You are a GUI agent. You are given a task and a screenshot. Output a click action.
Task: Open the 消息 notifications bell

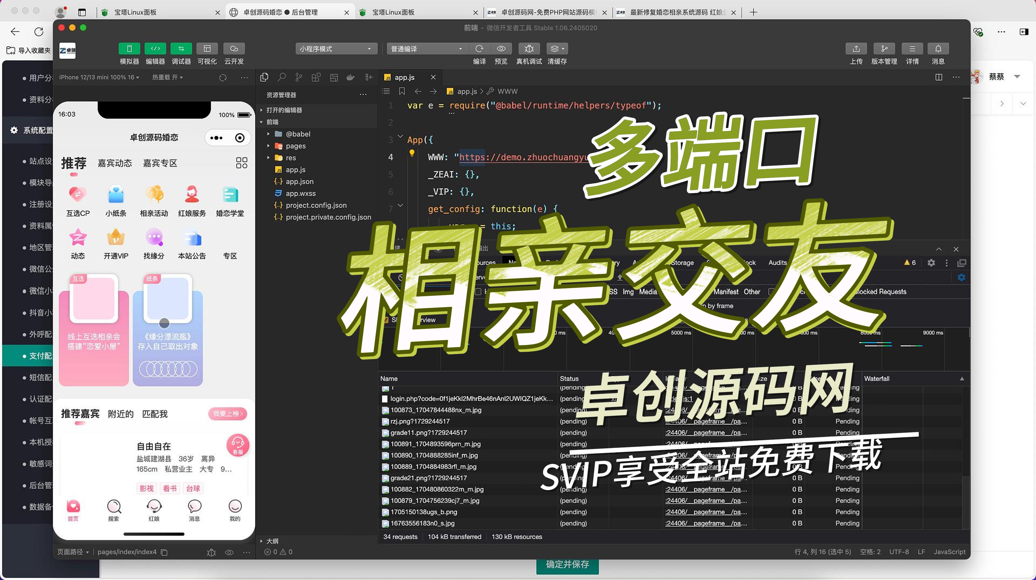pyautogui.click(x=938, y=49)
